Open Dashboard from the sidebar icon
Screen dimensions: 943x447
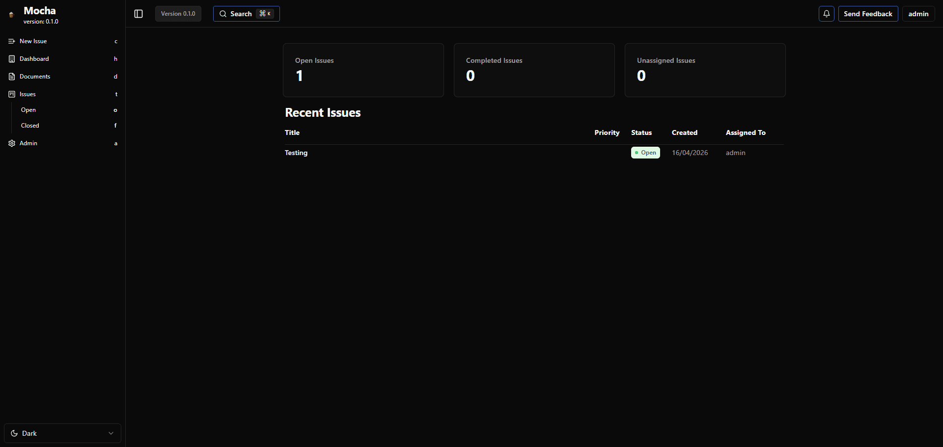11,59
